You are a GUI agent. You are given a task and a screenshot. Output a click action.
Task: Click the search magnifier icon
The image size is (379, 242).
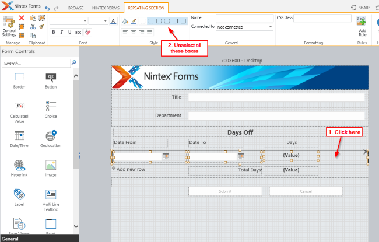coord(74,62)
